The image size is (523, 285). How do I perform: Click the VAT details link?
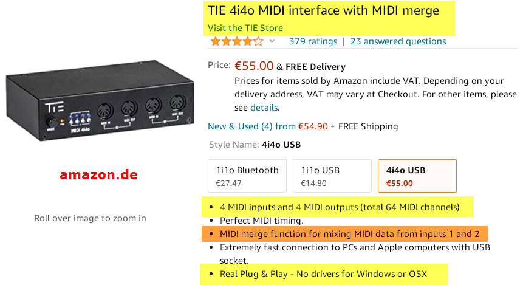(264, 108)
